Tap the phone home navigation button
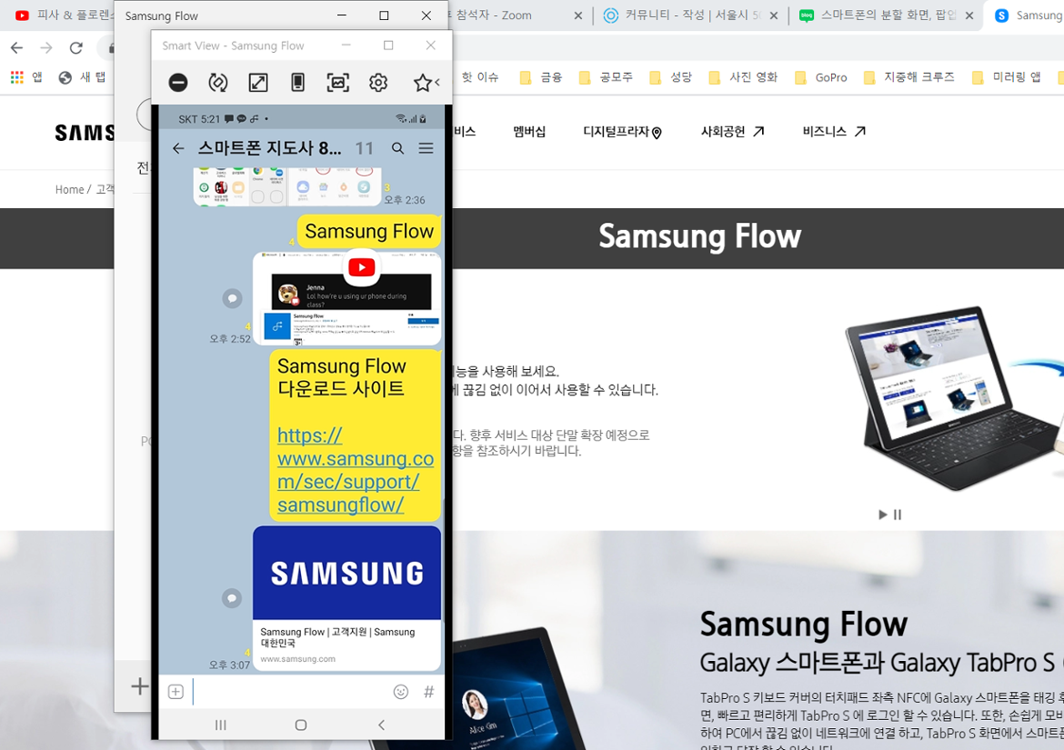The width and height of the screenshot is (1064, 750). 301,725
